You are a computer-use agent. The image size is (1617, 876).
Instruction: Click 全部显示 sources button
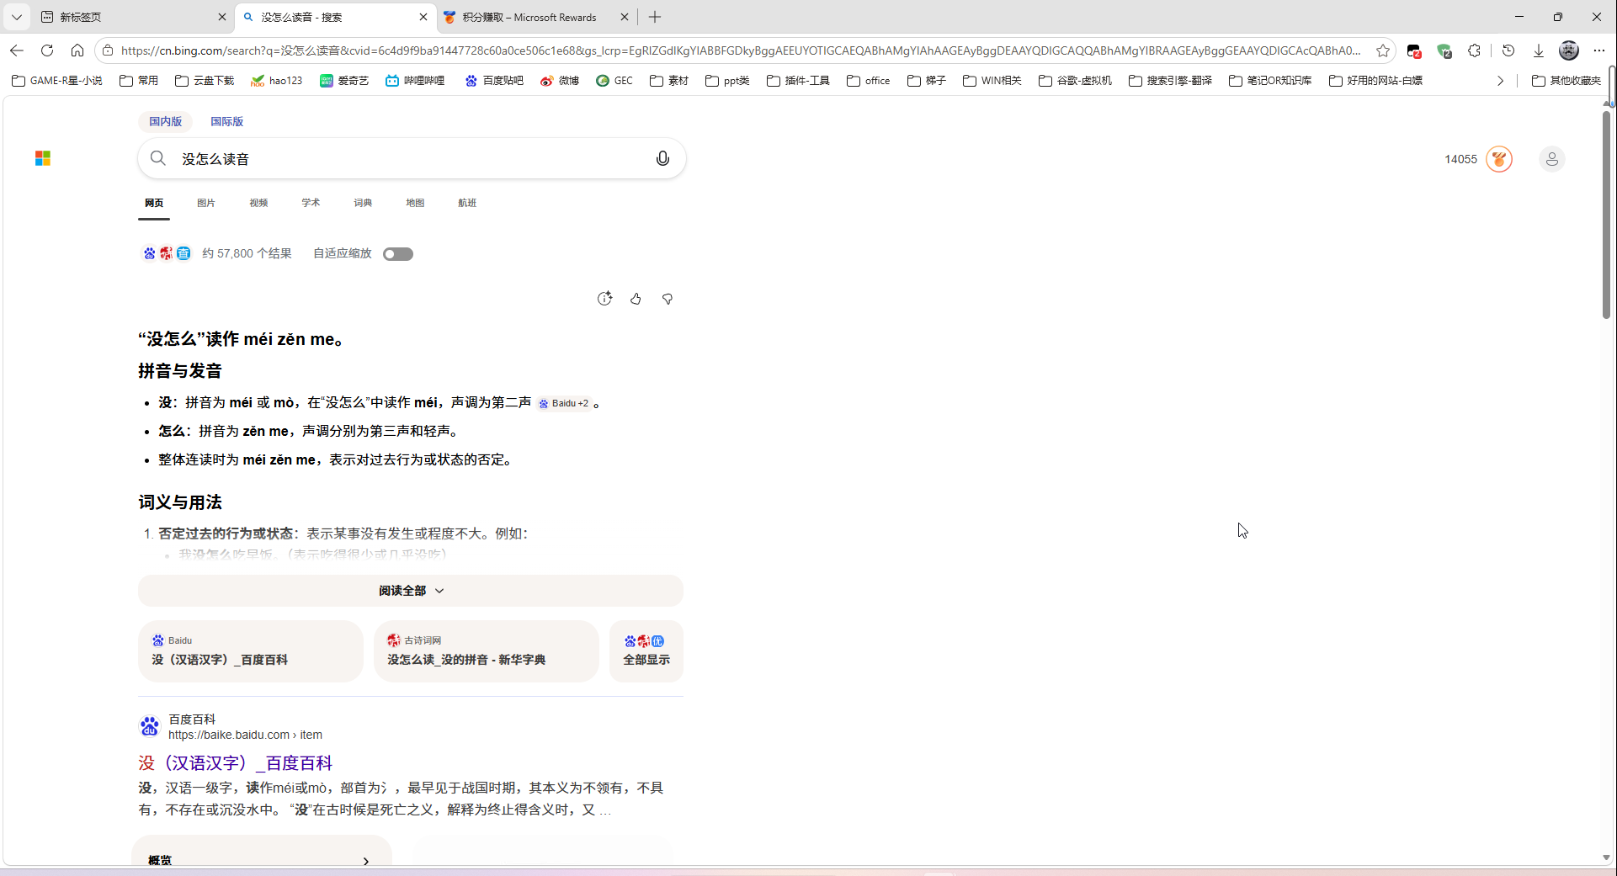click(x=646, y=650)
